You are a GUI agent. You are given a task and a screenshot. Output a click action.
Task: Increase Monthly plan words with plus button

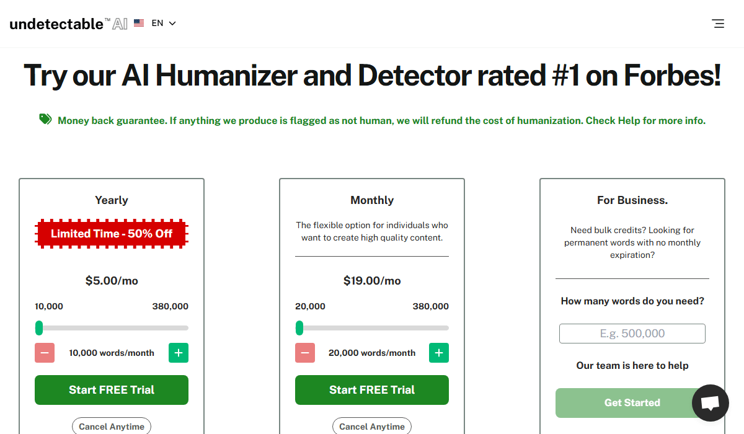[439, 353]
